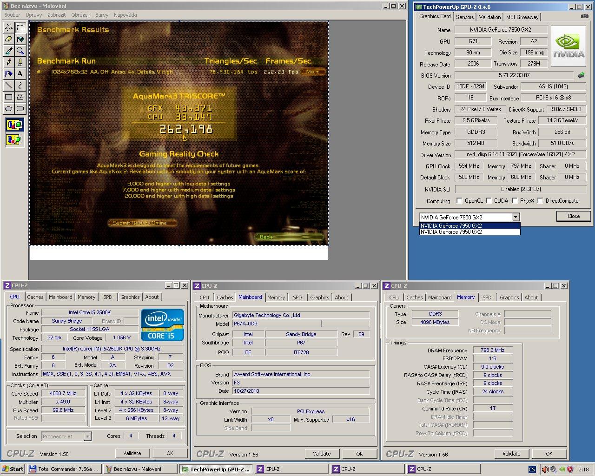The height and width of the screenshot is (476, 595).
Task: Select the Magnifier tool in Paint
Action: point(20,51)
